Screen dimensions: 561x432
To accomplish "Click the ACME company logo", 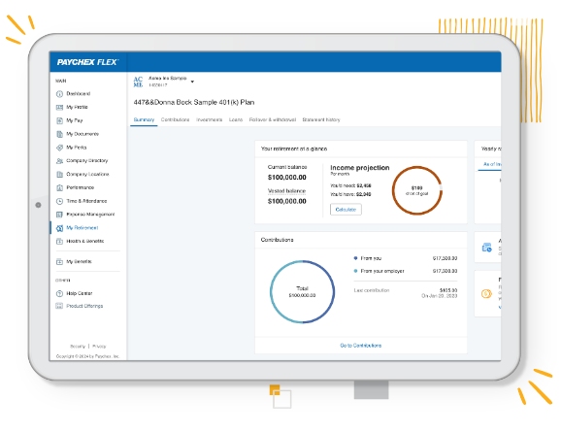I will [x=138, y=82].
